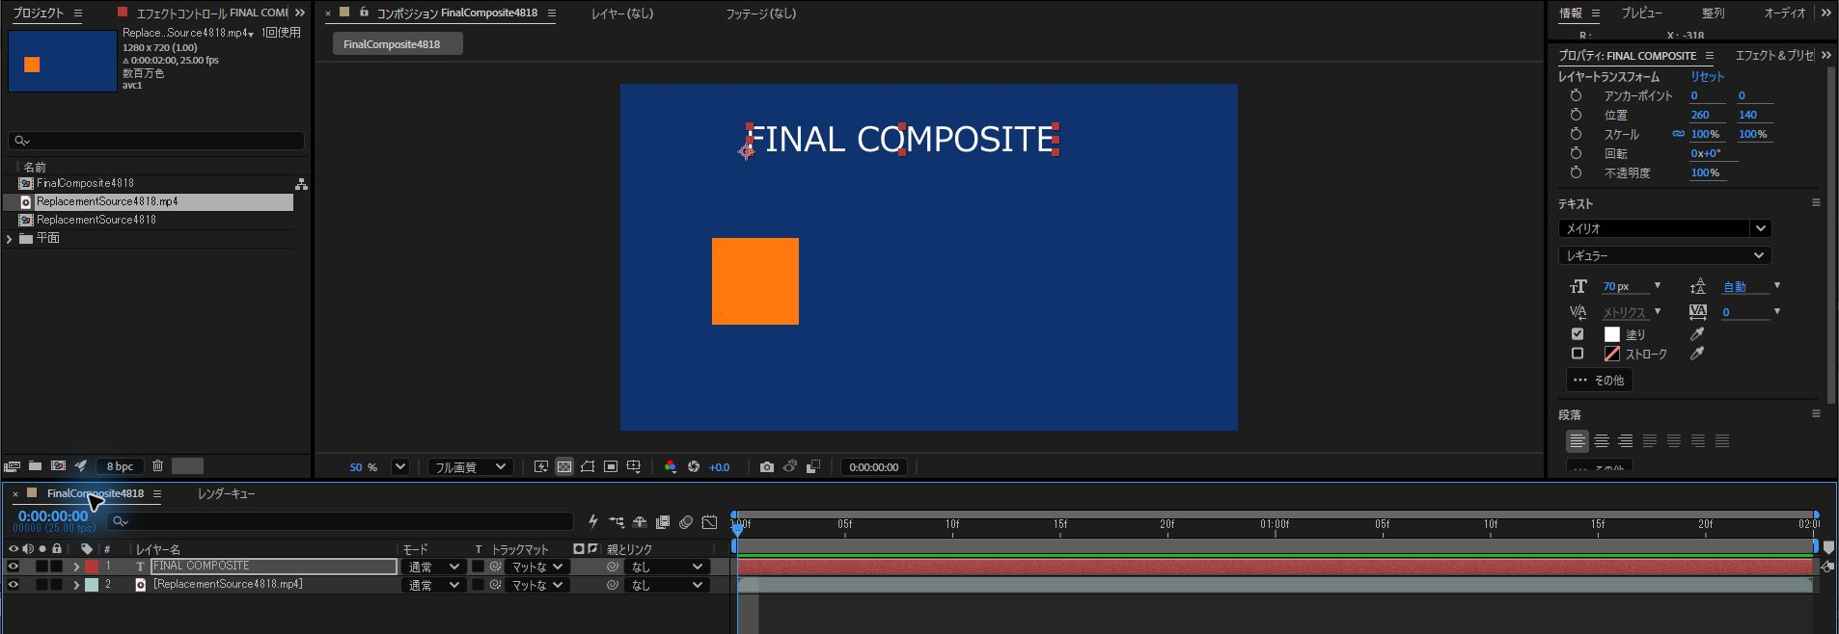This screenshot has width=1839, height=634.
Task: Open parent link dropdown for FINAL COMPOSITE layer
Action: pyautogui.click(x=666, y=567)
